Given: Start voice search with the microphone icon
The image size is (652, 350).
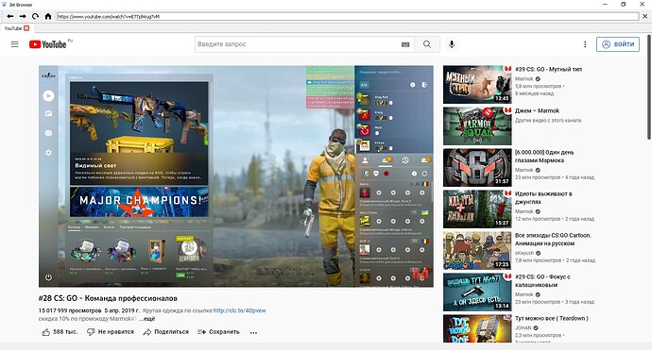Looking at the screenshot, I should point(452,44).
